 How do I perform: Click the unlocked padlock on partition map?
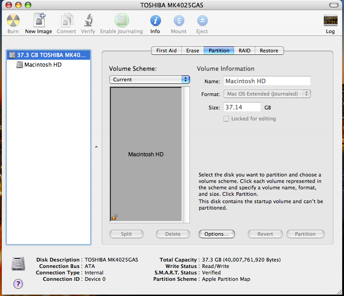(x=115, y=217)
